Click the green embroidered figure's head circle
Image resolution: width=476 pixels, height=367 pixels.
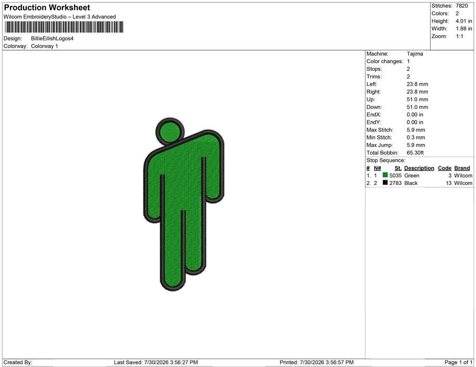170,131
